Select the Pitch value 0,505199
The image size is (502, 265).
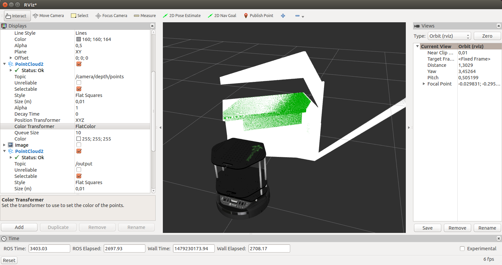tap(468, 78)
